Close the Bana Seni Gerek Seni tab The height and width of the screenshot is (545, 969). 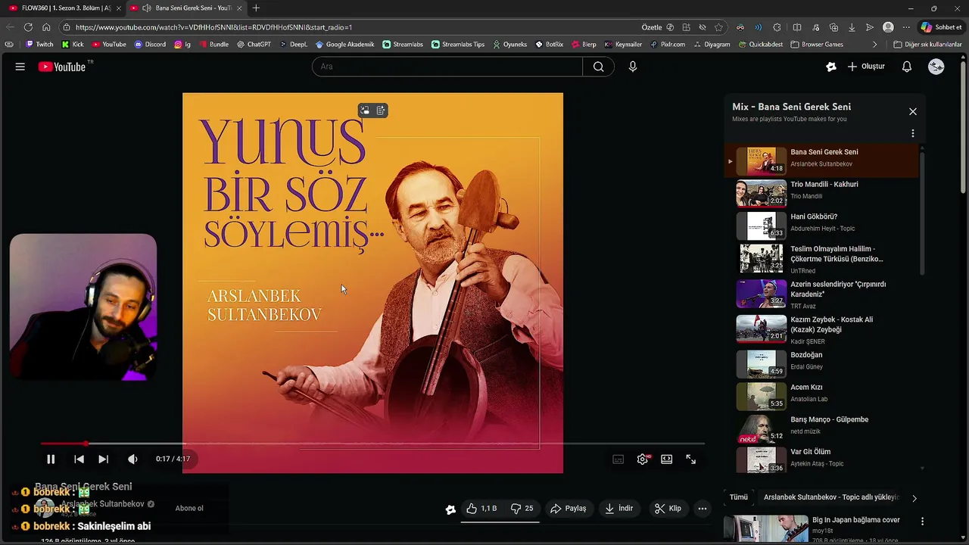coord(240,8)
